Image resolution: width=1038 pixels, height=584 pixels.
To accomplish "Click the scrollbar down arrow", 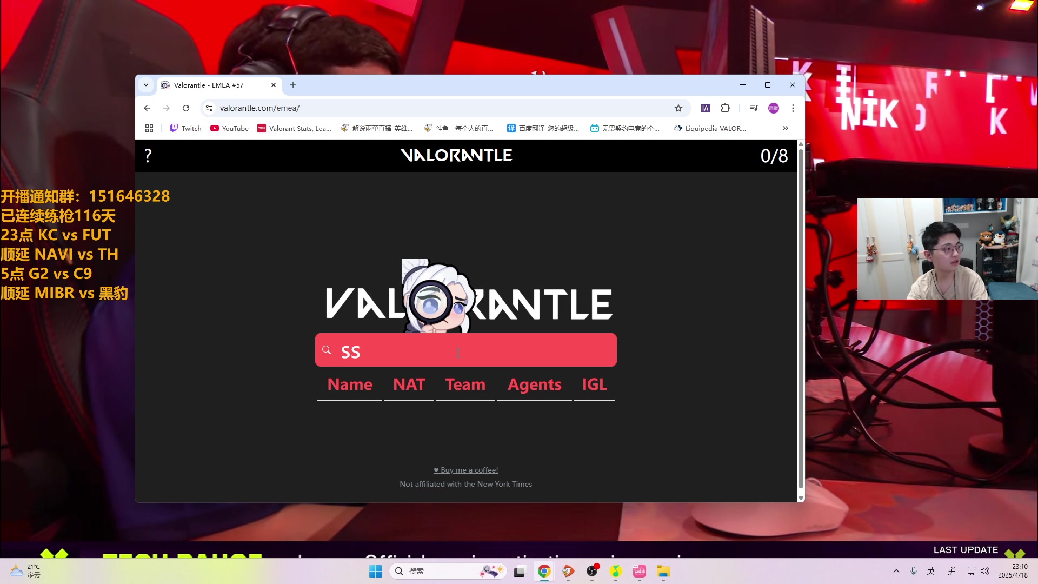I will coord(801,498).
